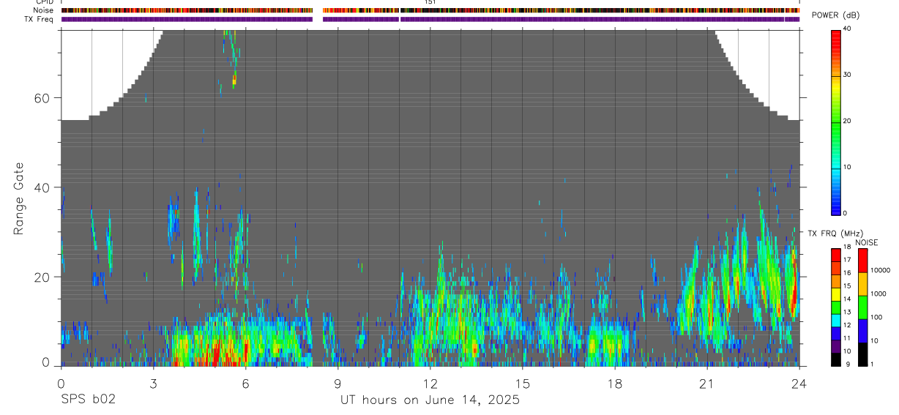This screenshot has height=415, width=899.
Task: Click the NOISE color scale bar
Action: click(x=862, y=307)
